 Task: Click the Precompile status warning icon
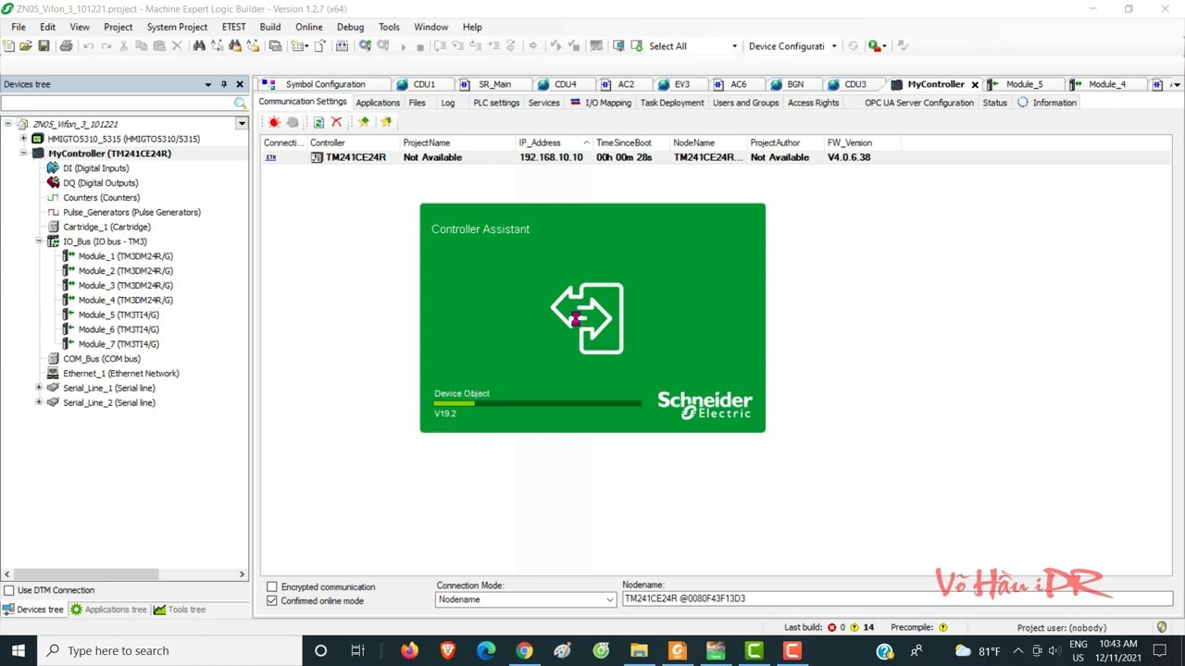[943, 627]
